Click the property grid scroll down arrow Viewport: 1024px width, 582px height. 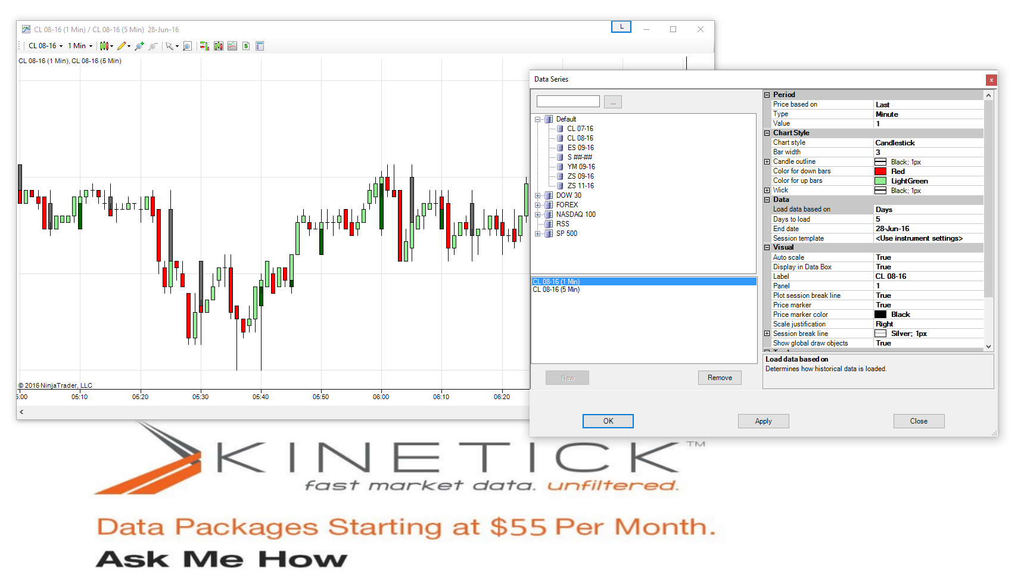click(989, 346)
